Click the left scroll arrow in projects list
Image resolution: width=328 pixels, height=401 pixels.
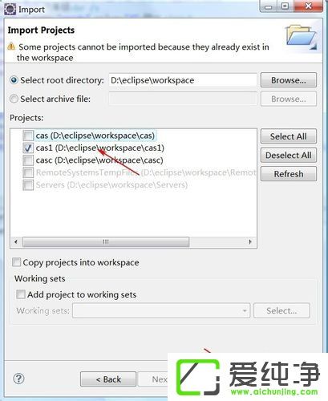16,241
